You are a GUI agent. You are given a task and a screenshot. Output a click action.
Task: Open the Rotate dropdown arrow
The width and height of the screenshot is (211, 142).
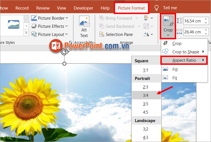[152, 35]
